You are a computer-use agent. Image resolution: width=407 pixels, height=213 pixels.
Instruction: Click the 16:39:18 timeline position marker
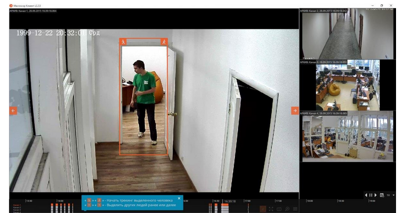coord(230,201)
